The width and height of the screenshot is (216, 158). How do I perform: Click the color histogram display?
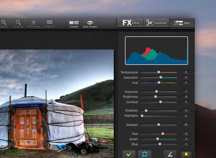[156, 51]
